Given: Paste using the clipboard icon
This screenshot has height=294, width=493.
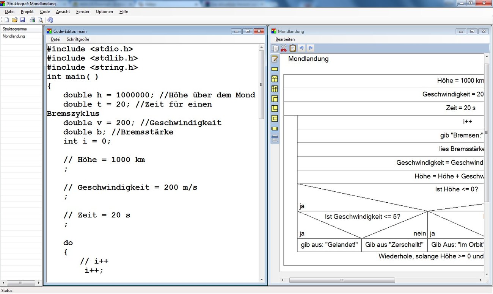Looking at the screenshot, I should tap(292, 48).
